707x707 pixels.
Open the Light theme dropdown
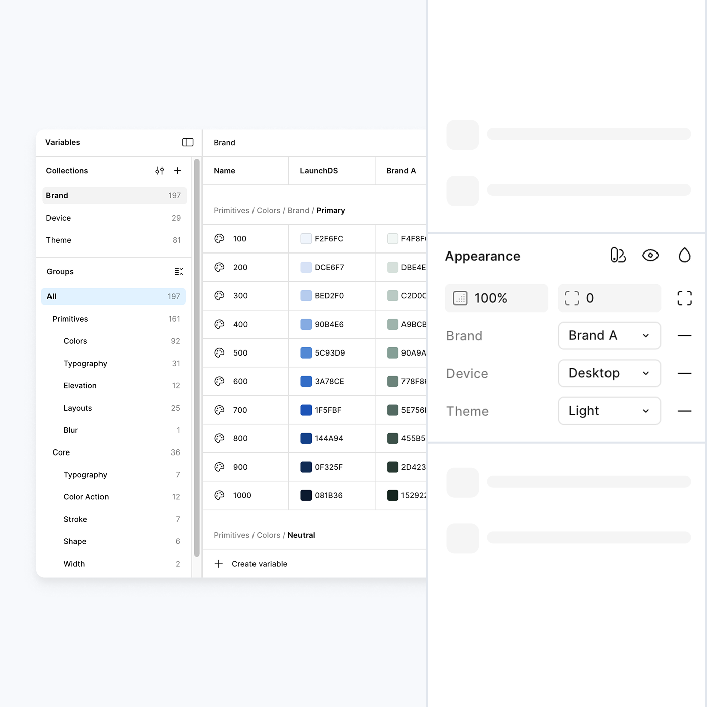coord(609,411)
